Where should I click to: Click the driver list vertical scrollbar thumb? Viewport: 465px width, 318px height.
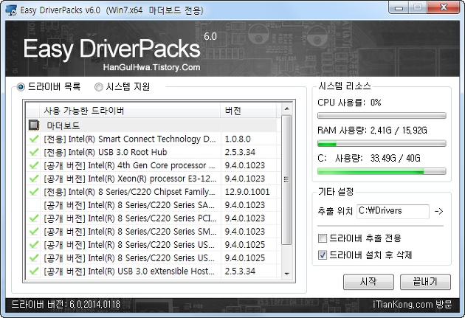(x=286, y=180)
